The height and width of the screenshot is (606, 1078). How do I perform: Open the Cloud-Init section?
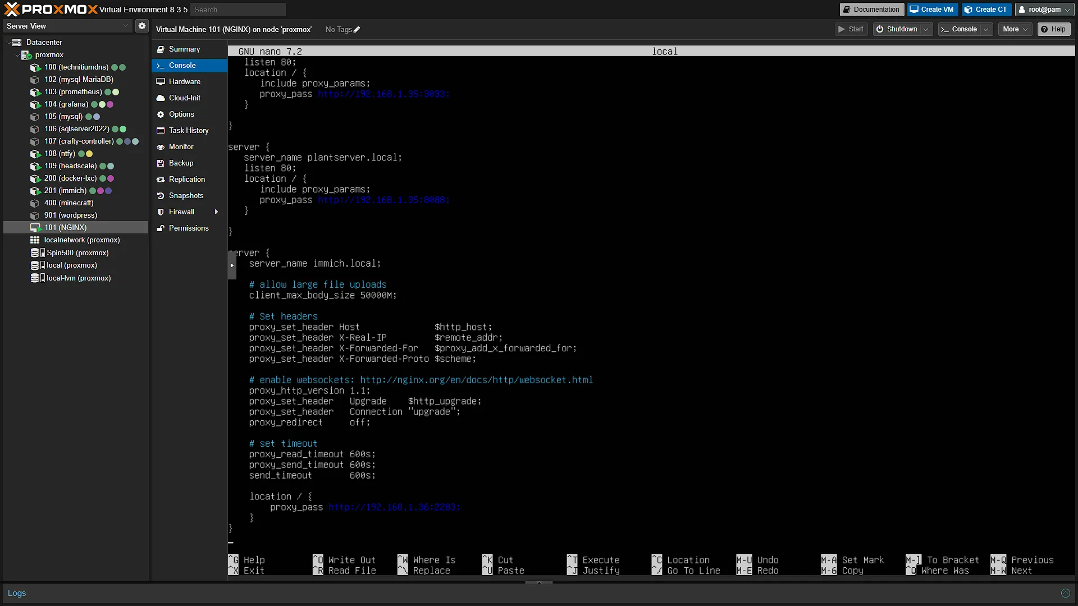[189, 98]
